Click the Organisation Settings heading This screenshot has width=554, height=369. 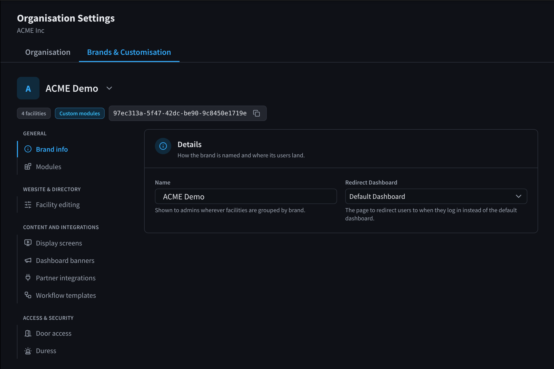tap(66, 18)
